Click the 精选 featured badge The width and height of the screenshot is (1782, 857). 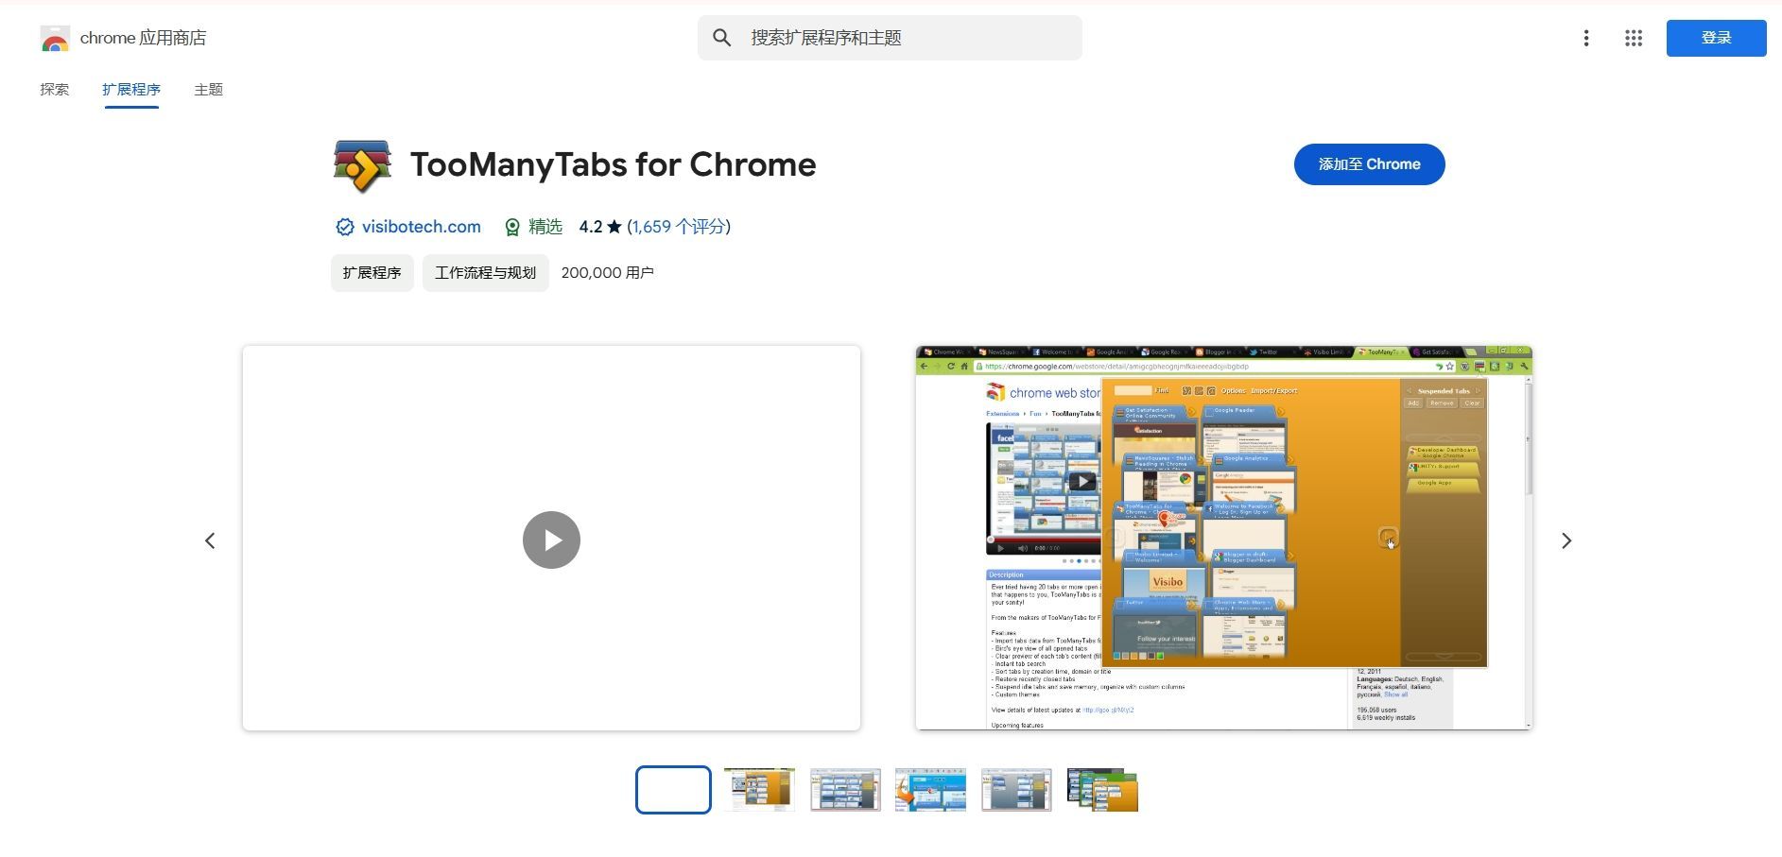click(534, 227)
